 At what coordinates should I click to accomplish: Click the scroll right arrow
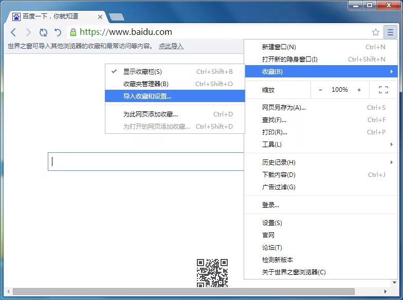point(386,291)
